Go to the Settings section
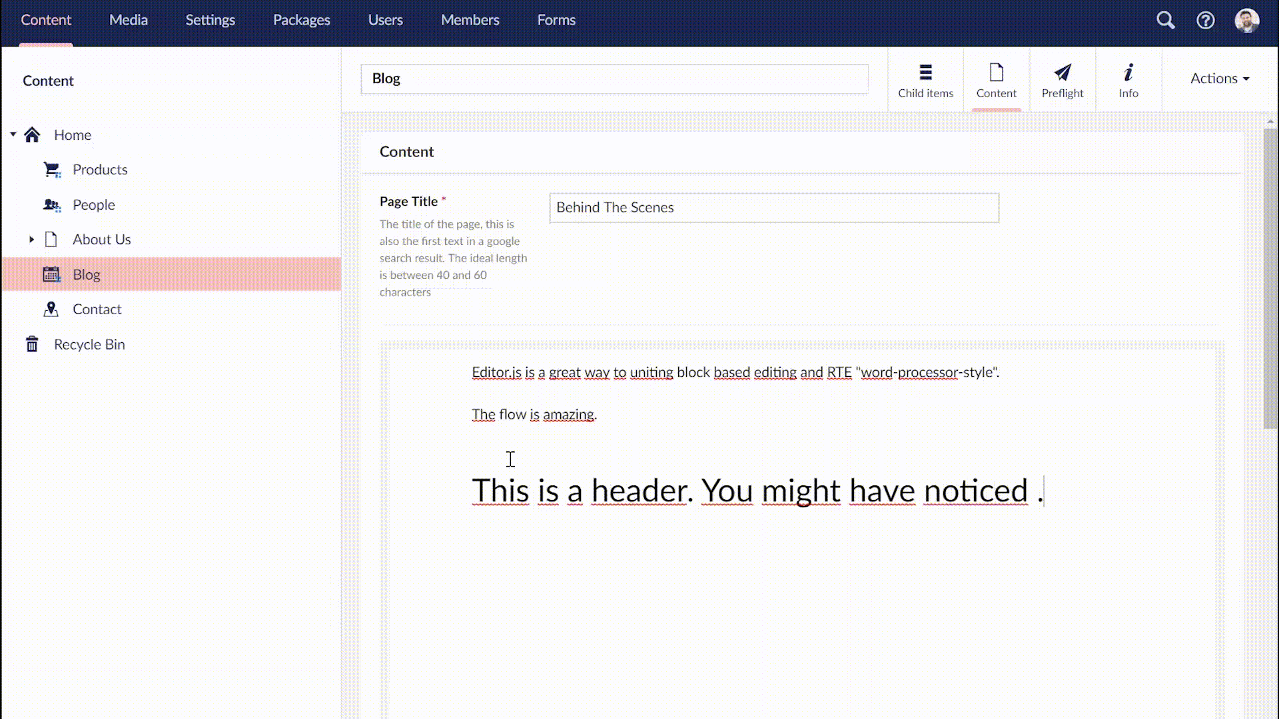1279x719 pixels. pyautogui.click(x=210, y=20)
